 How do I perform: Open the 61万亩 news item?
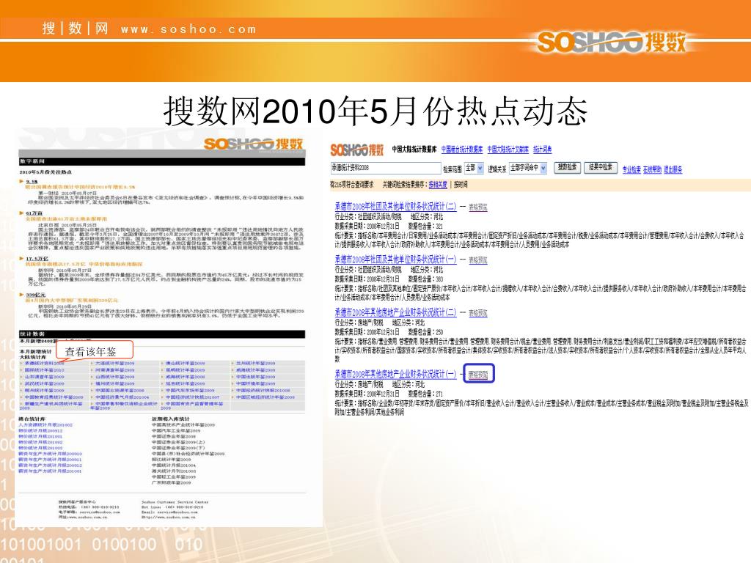34,213
